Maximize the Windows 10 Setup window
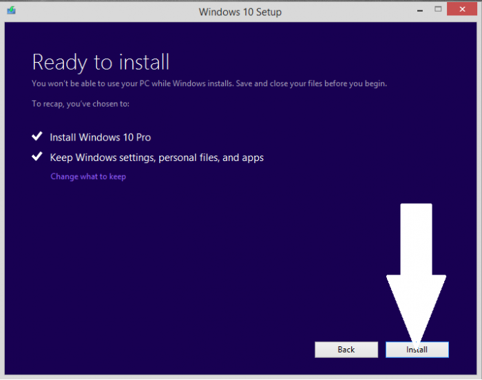Viewport: 482px width, 380px height. pos(438,9)
